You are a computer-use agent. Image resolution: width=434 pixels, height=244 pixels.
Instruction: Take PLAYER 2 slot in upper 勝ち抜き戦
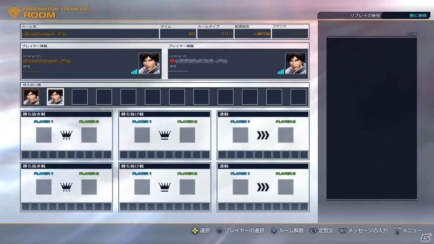coord(89,135)
